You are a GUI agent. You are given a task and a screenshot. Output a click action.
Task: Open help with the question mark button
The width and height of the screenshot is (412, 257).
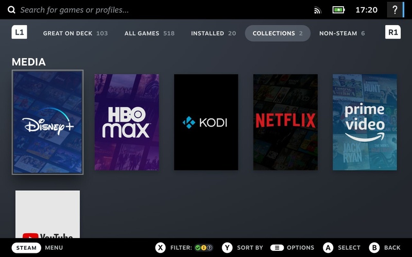click(394, 10)
